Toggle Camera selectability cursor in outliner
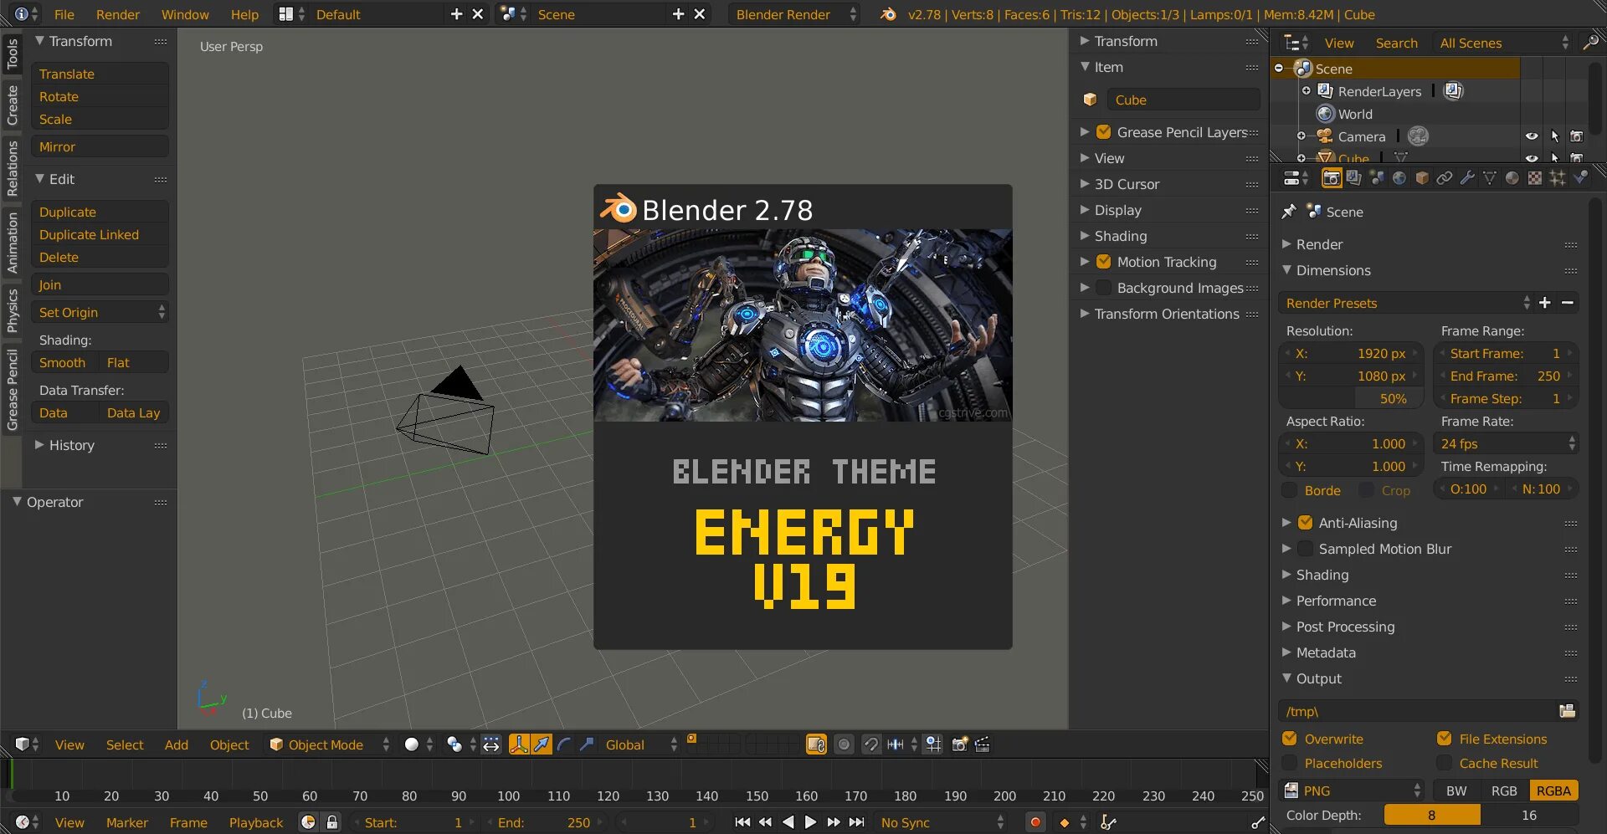The image size is (1607, 834). (1554, 136)
